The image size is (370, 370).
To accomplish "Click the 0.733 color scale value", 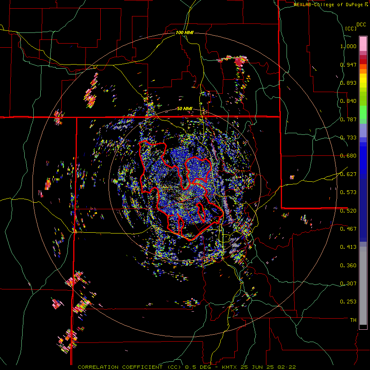I will [x=348, y=138].
